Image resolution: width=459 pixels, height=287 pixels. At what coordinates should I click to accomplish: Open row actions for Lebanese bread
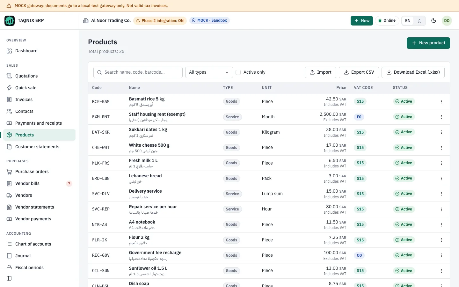click(441, 179)
